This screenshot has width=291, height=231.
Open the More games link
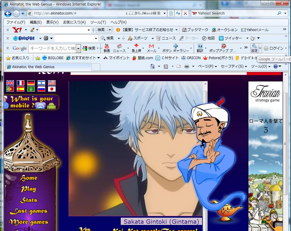[x=29, y=222]
